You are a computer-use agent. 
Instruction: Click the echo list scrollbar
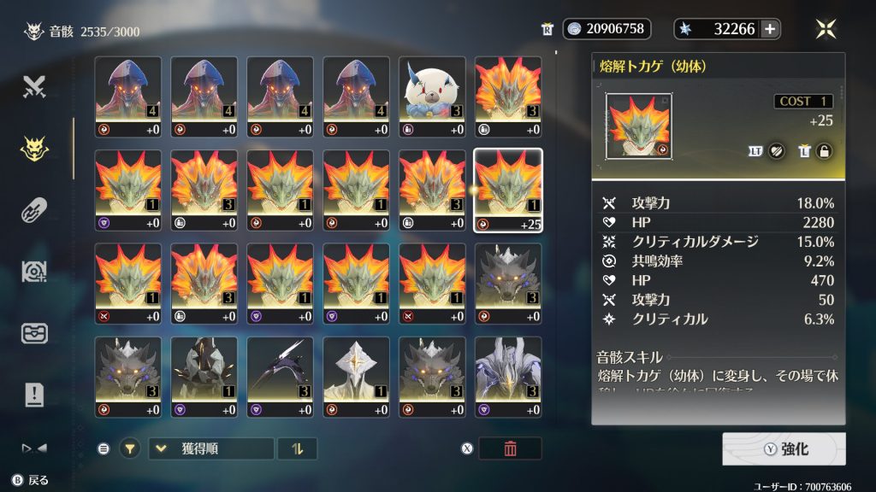click(x=556, y=53)
